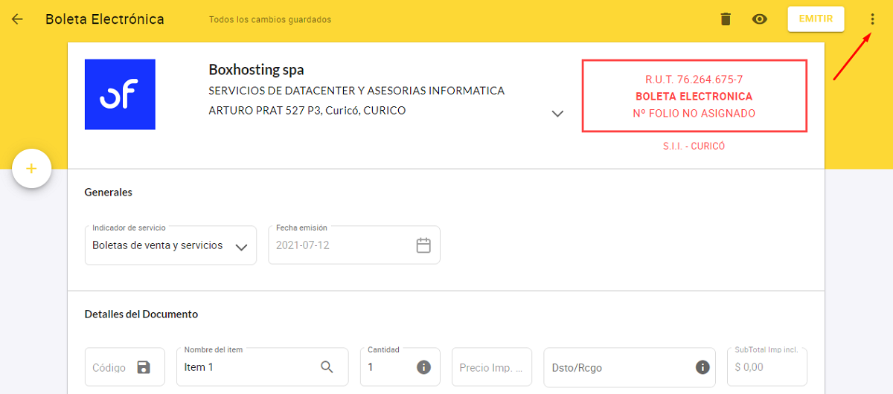
Task: Click the Nombre del item field
Action: [262, 367]
